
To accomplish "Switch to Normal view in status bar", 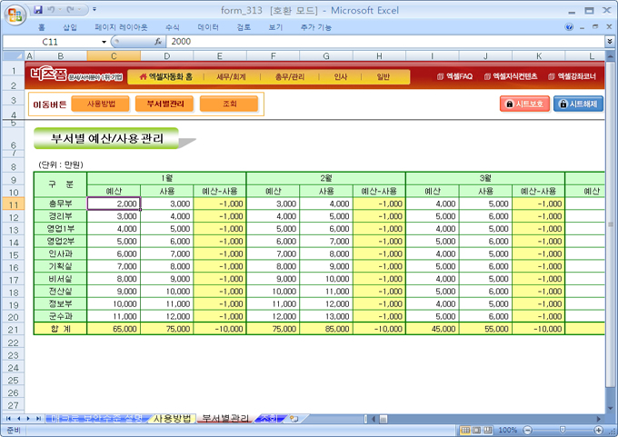I will click(x=464, y=430).
